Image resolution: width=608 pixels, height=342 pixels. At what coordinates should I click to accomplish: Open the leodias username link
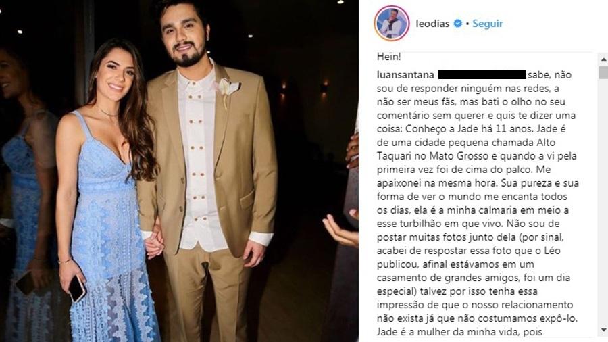tap(432, 23)
